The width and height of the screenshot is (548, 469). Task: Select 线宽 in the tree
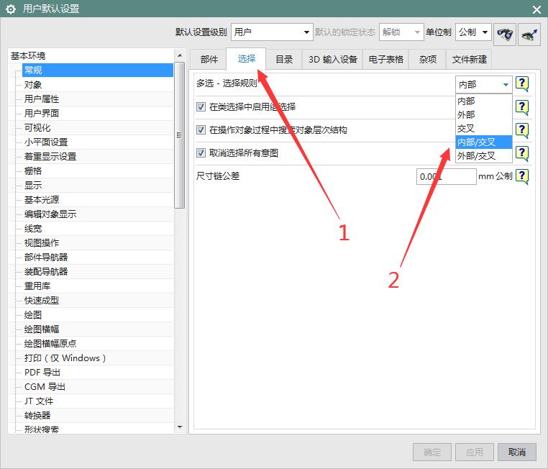[33, 228]
